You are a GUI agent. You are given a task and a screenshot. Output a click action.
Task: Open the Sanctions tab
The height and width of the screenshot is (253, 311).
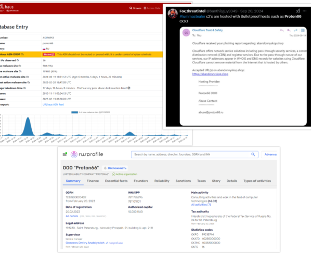click(x=183, y=181)
